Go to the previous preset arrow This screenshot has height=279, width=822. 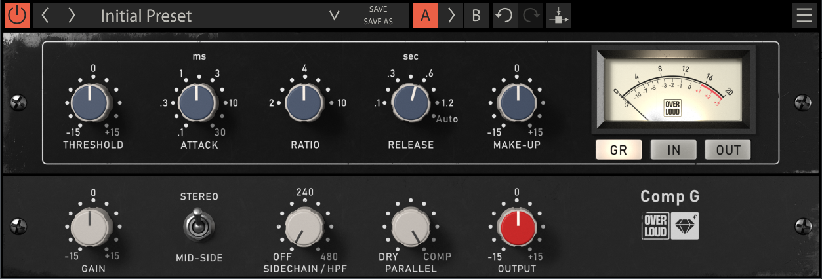[x=45, y=15]
